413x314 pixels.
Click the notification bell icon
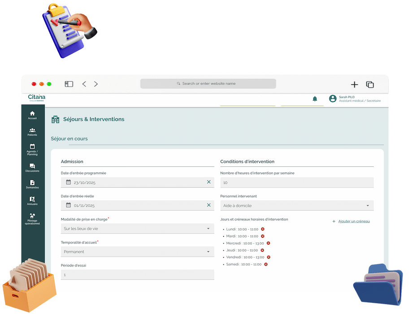click(315, 99)
